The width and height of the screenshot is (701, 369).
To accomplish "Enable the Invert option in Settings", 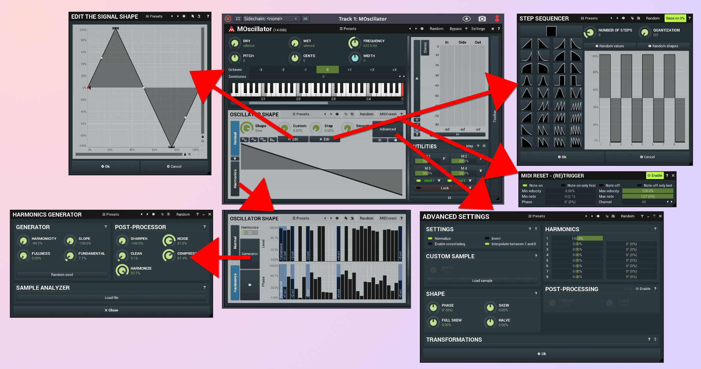I will pos(487,239).
